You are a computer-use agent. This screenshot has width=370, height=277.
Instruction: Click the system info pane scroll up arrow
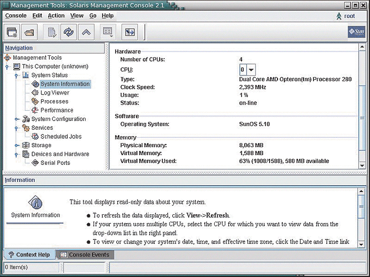coord(362,46)
